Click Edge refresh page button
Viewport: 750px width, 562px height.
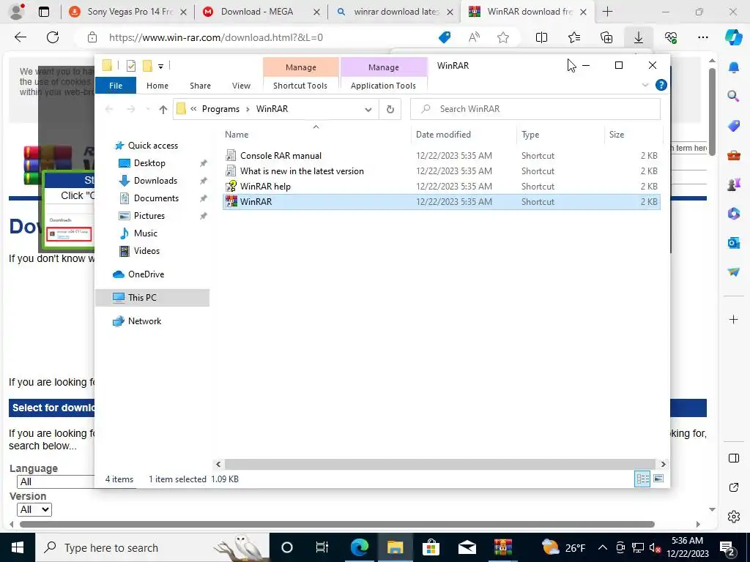click(53, 37)
